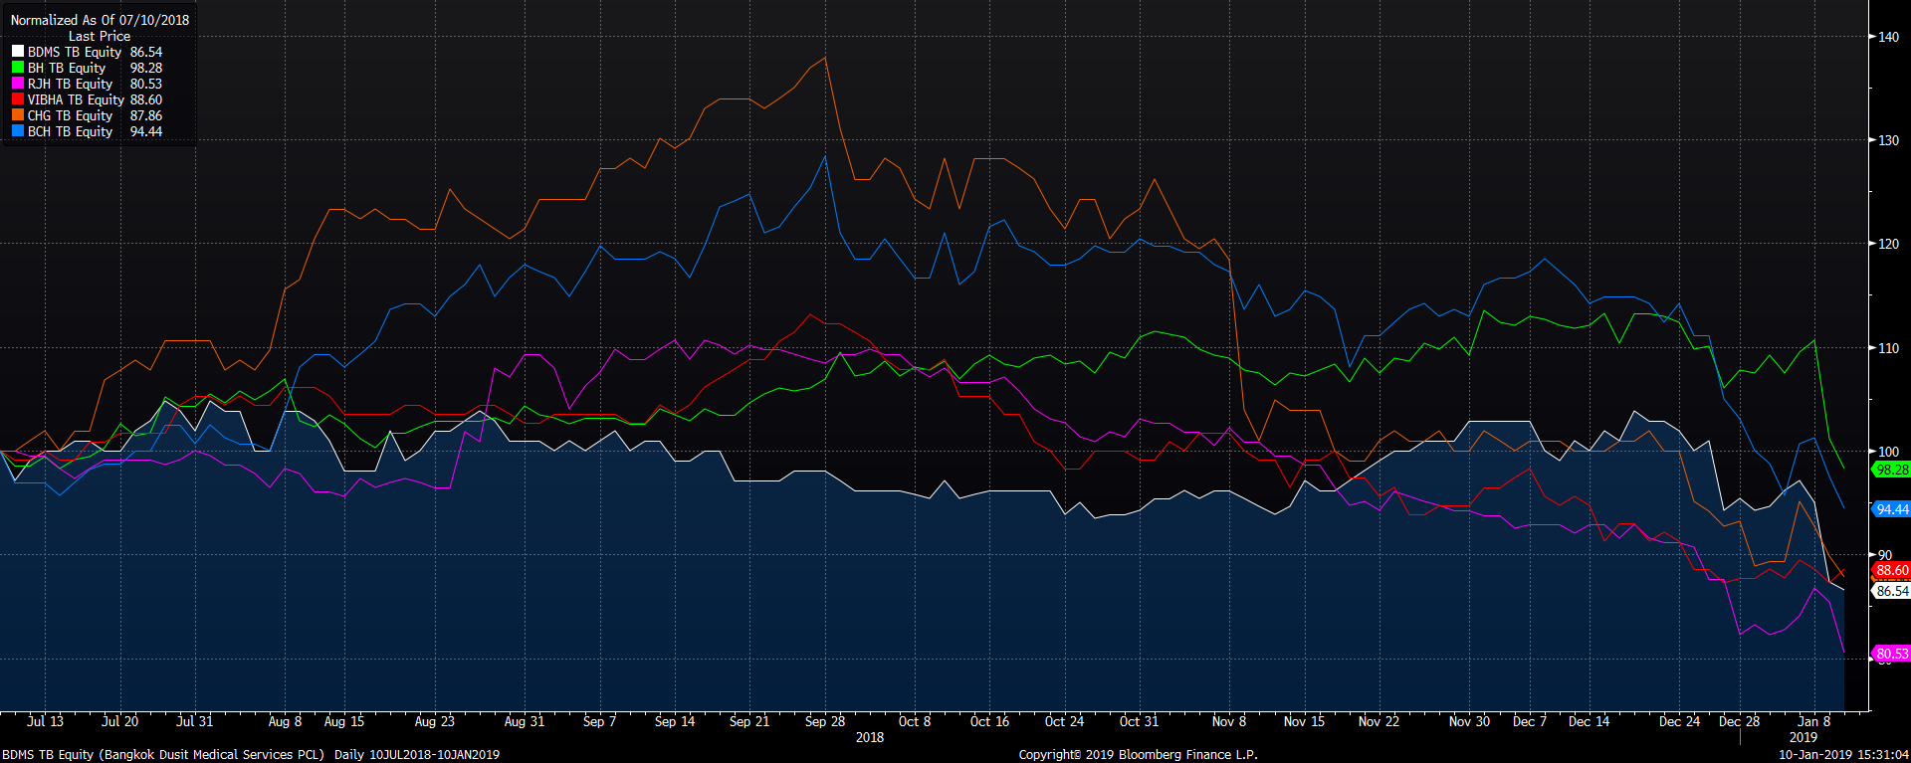Select BCH TB Equity legend label
1911x763 pixels.
71,131
